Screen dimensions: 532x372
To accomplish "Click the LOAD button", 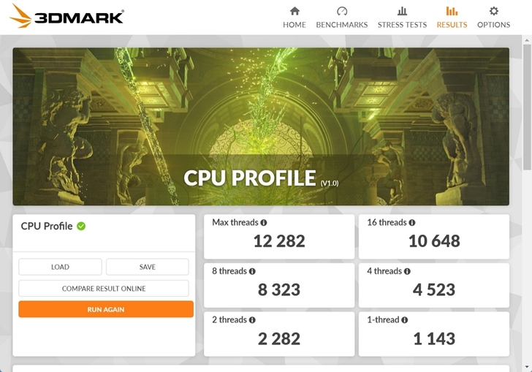I will [x=60, y=267].
